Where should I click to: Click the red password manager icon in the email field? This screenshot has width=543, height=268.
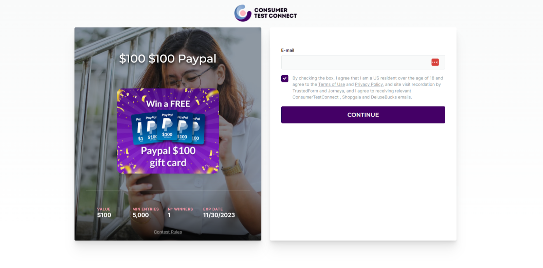[x=435, y=62]
